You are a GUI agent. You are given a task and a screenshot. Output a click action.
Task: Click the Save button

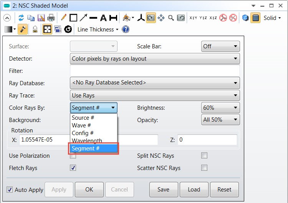coord(164,190)
